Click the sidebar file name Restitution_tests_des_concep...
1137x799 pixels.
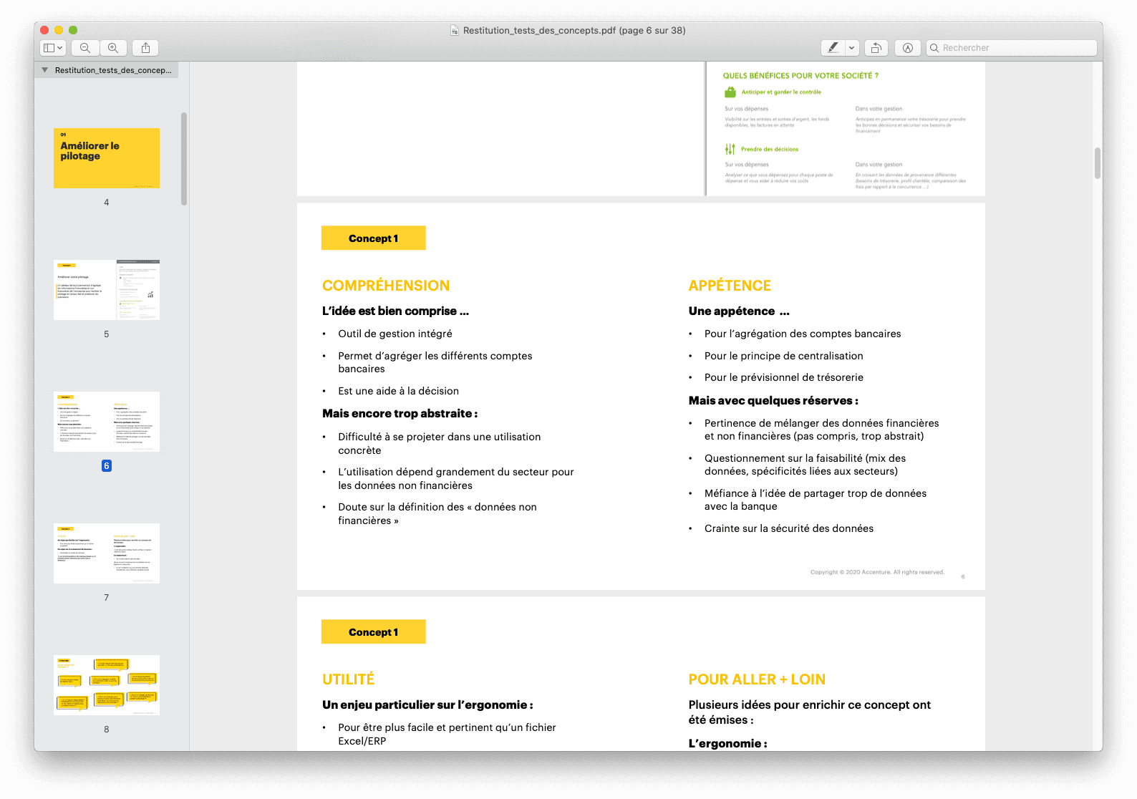(x=113, y=70)
